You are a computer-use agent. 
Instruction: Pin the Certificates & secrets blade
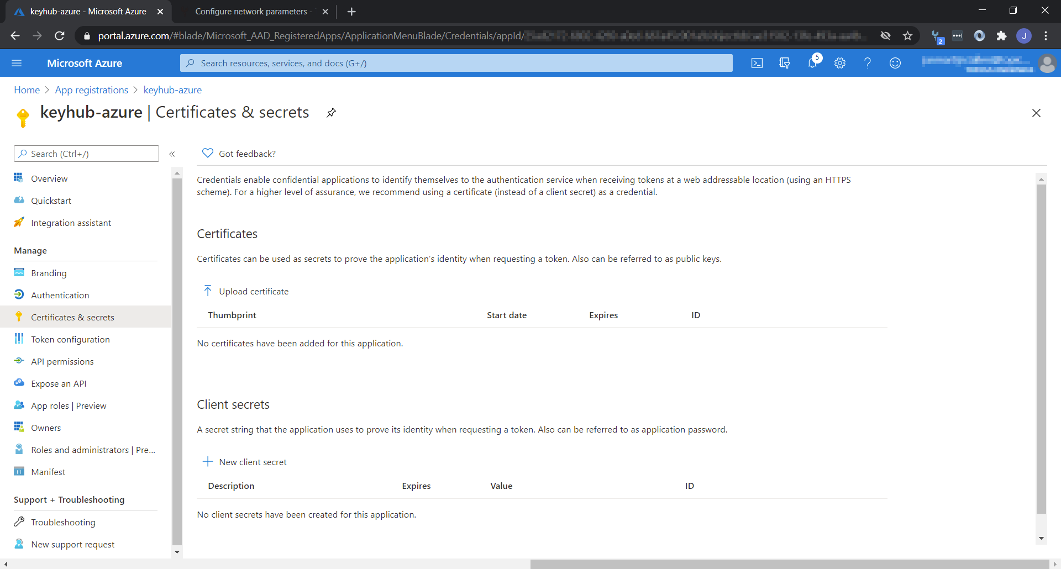(331, 113)
